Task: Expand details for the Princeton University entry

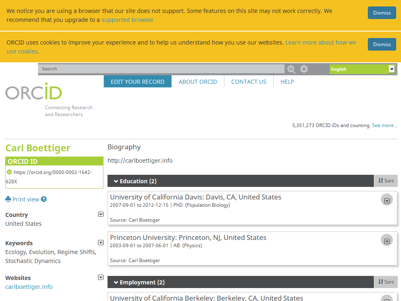Action: click(x=387, y=240)
